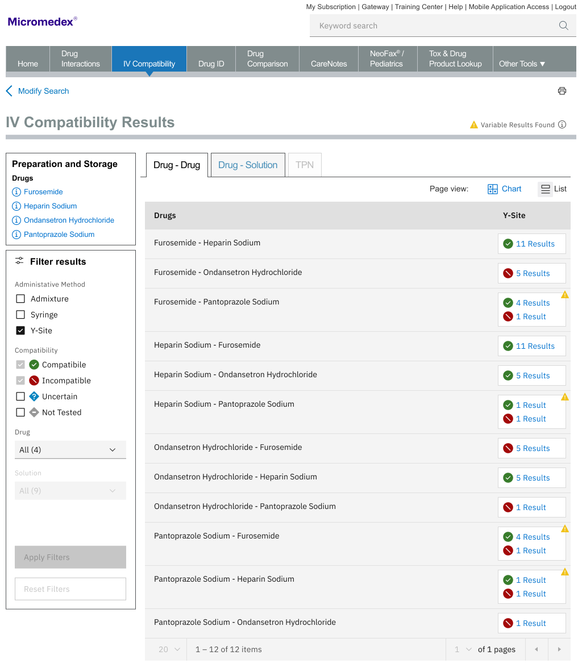Open the Gateway link
582x672 pixels.
pos(375,7)
